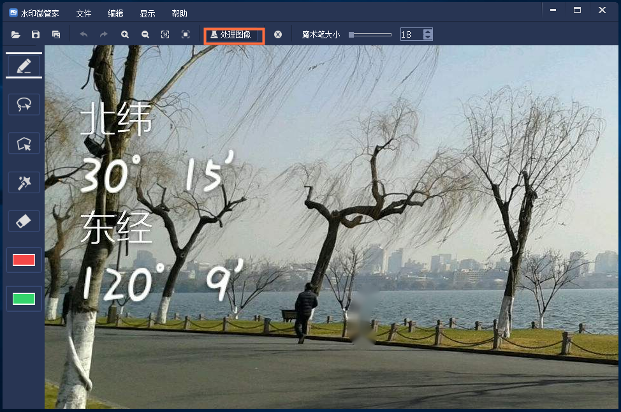Select the eraser tool
Viewport: 621px width, 412px height.
(x=24, y=221)
